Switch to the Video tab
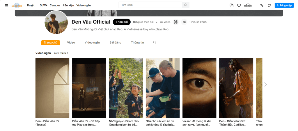This screenshot has width=298, height=131. (x=71, y=42)
